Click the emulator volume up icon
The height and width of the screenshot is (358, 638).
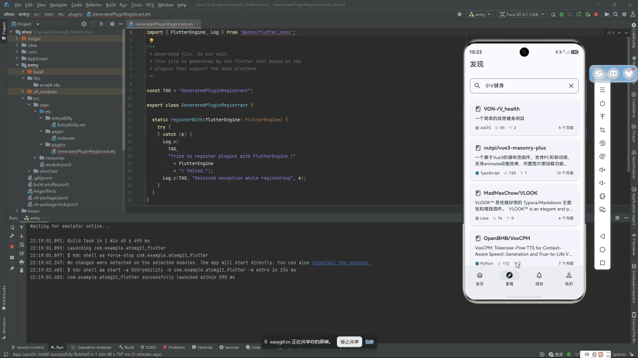pyautogui.click(x=602, y=170)
